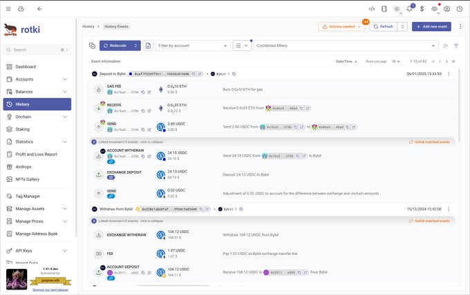The width and height of the screenshot is (470, 295).
Task: Click the rotki logo
Action: [x=22, y=30]
